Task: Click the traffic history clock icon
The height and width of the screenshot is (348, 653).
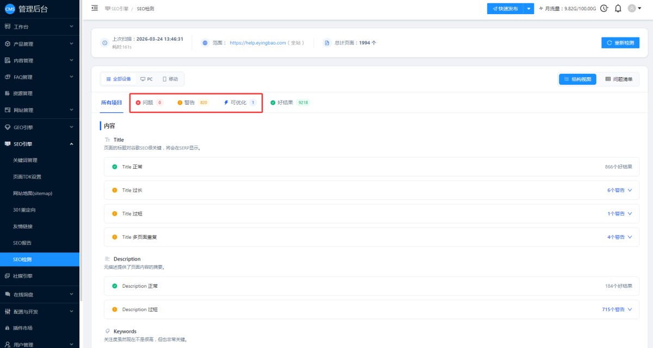Action: (603, 9)
